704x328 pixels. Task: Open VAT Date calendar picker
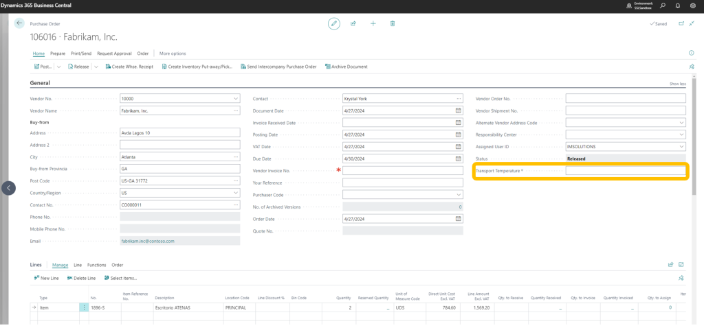[x=459, y=147]
